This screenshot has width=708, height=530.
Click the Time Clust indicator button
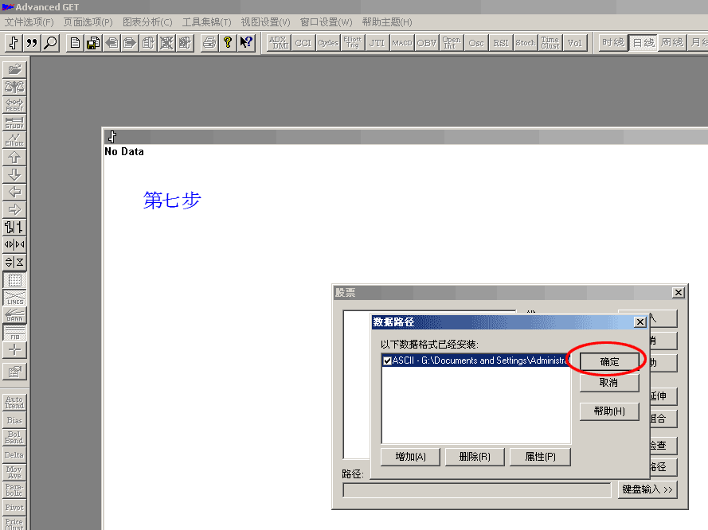tap(550, 43)
